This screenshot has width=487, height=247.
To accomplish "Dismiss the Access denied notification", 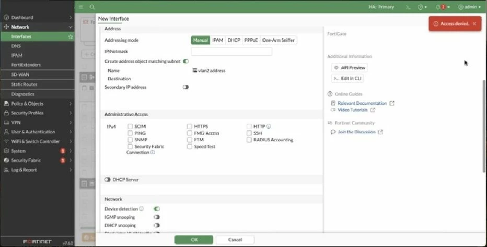I will [474, 23].
